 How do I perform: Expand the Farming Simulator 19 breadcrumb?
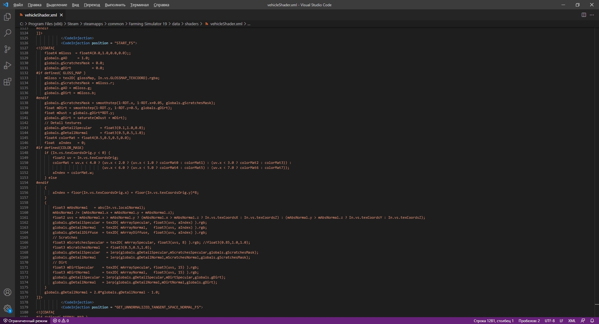tap(148, 24)
